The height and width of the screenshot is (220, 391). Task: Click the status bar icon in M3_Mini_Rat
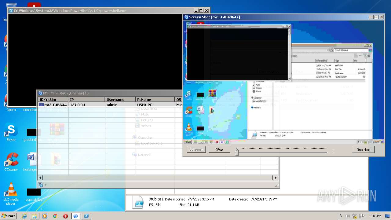[40, 185]
